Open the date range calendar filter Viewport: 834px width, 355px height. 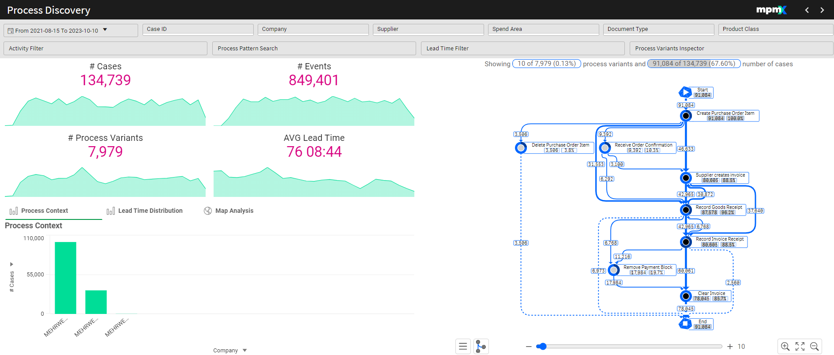pos(71,30)
